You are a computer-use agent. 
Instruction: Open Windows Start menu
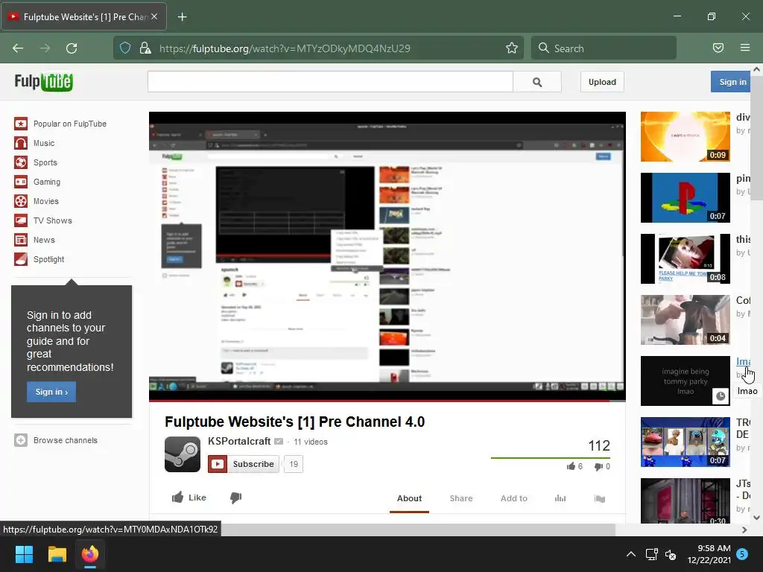(x=24, y=554)
